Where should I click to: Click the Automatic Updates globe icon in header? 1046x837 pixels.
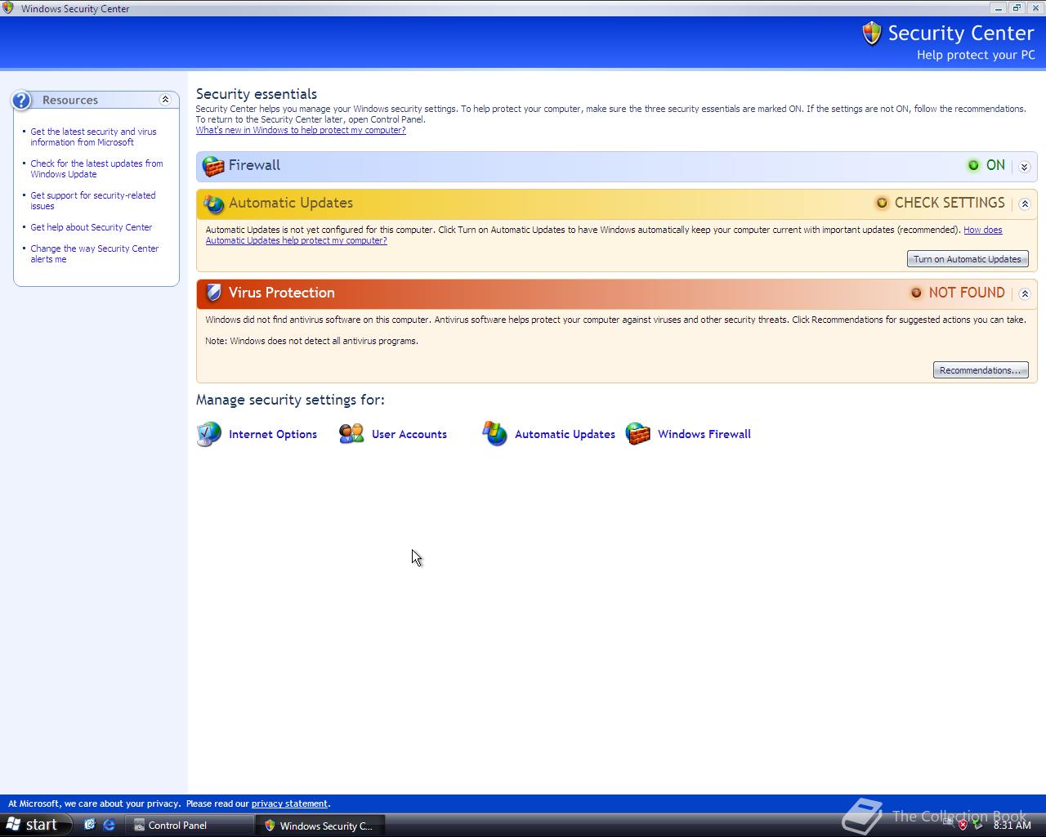click(x=213, y=204)
